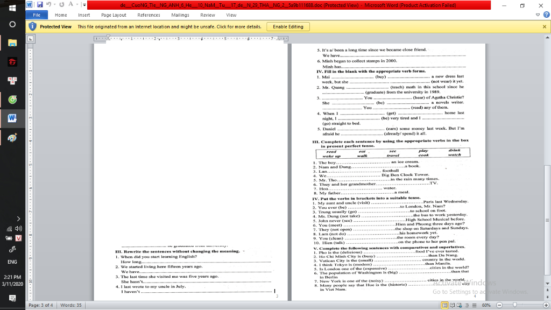Switch to the Home ribbon tab

click(61, 15)
